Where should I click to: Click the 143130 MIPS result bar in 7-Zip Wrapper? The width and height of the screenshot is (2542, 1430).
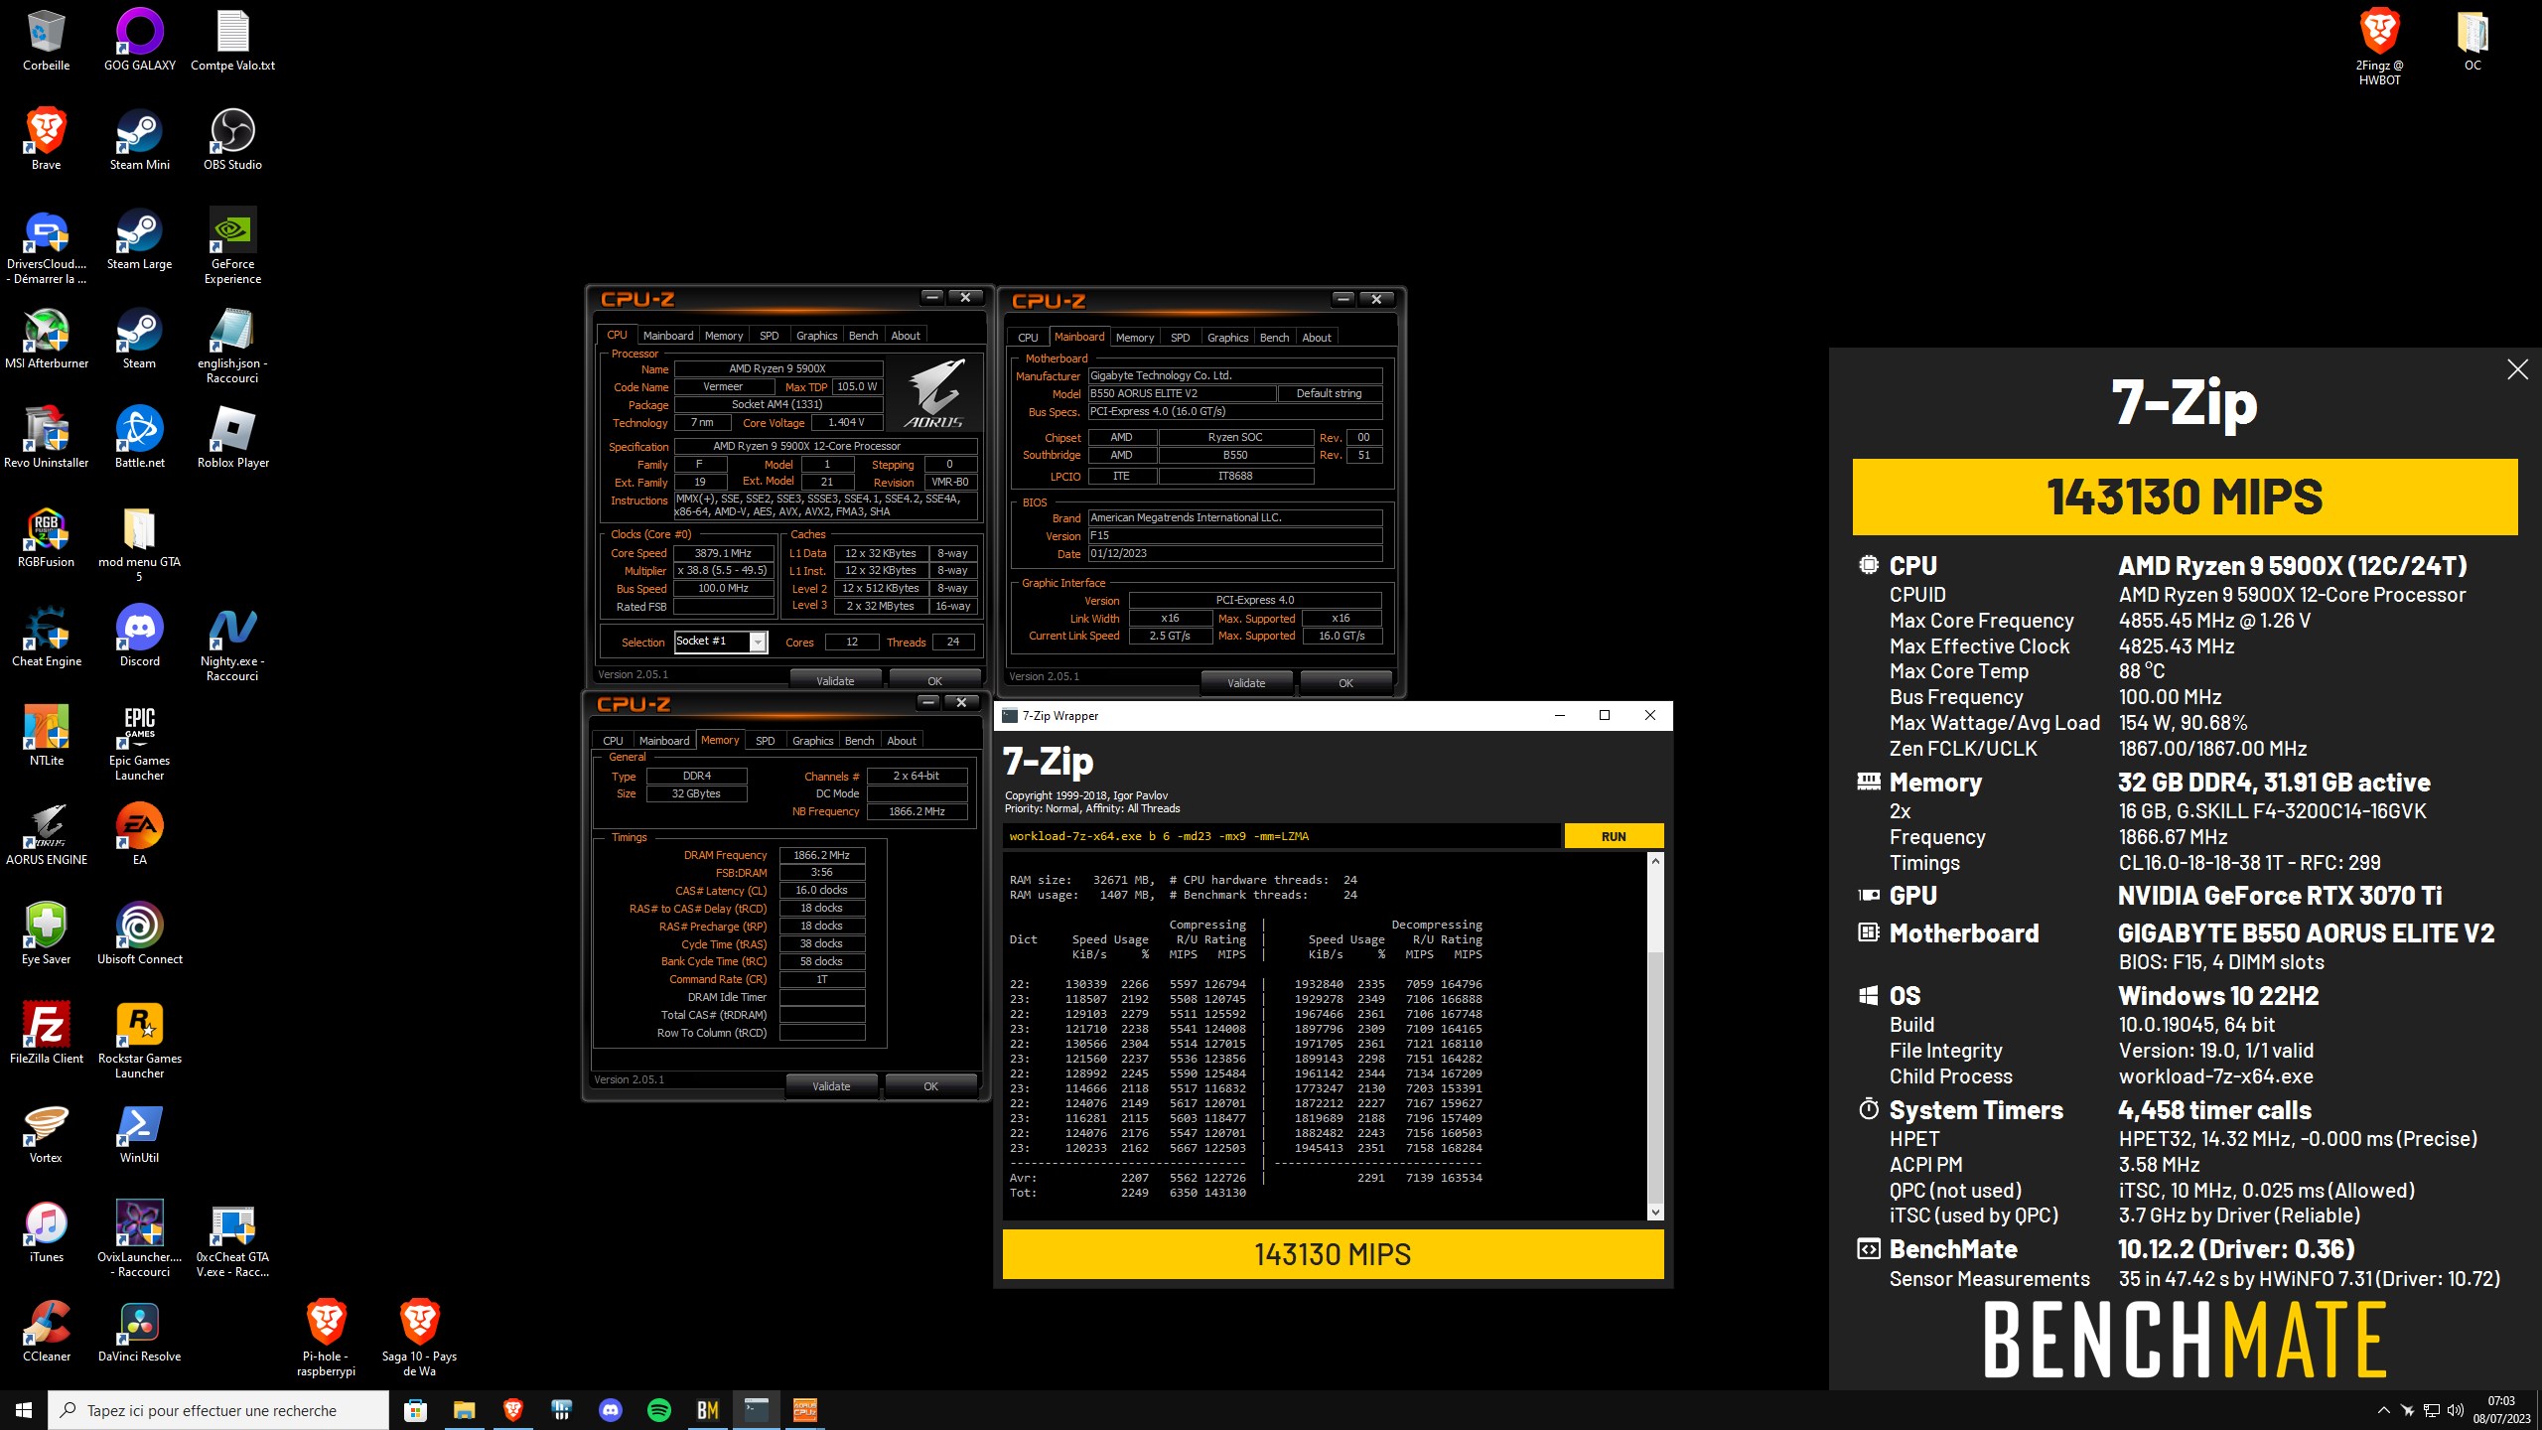1333,1254
